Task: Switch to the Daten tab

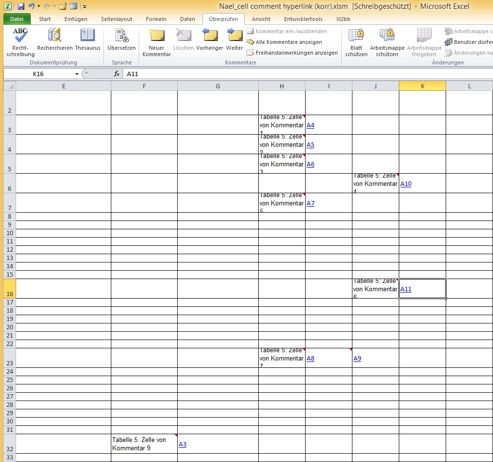Action: (x=187, y=19)
